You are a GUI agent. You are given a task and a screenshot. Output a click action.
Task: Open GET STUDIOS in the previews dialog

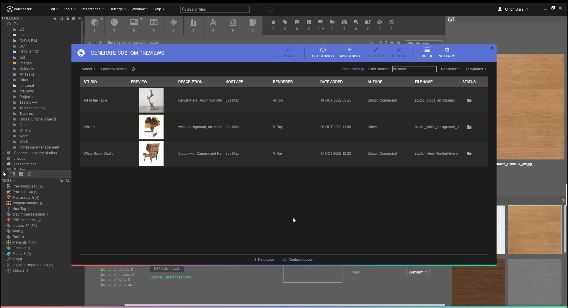click(x=323, y=52)
